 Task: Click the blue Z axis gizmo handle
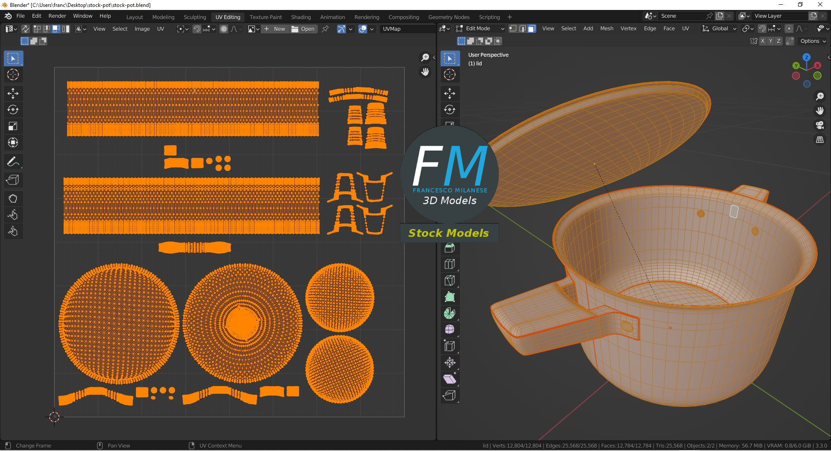(807, 57)
